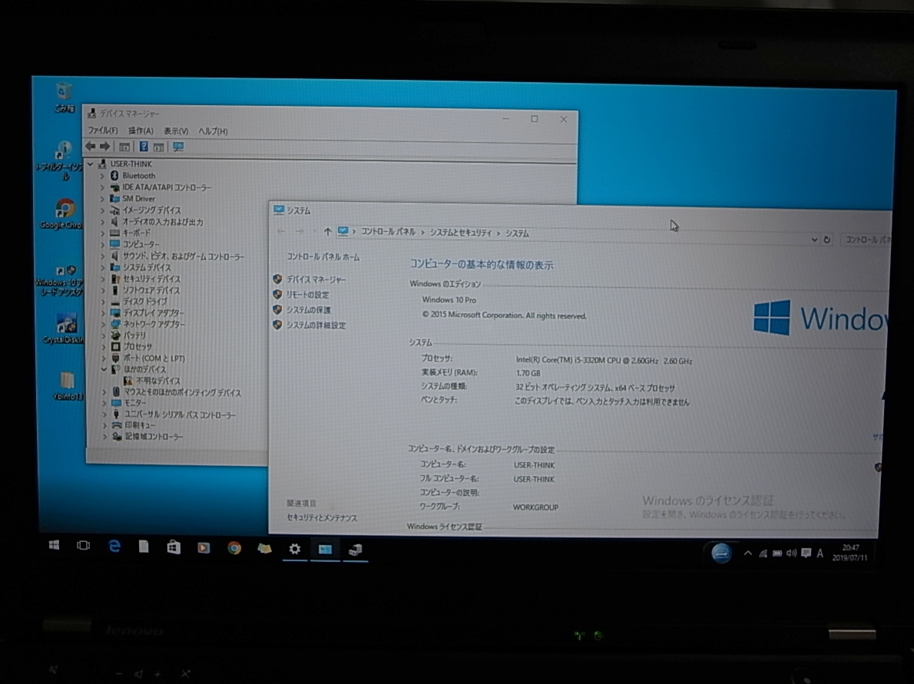Open the clock showing 20:47
This screenshot has height=684, width=914.
pos(850,552)
